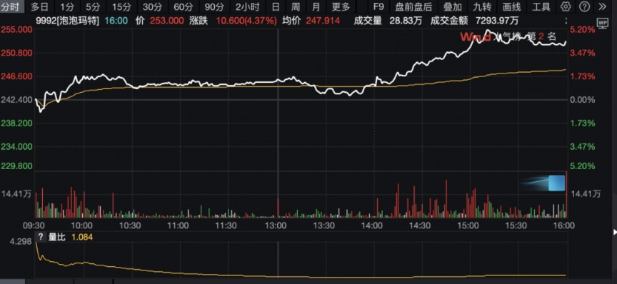The height and width of the screenshot is (284, 617).
Task: Click the blue floating widget on chart
Action: pyautogui.click(x=556, y=183)
